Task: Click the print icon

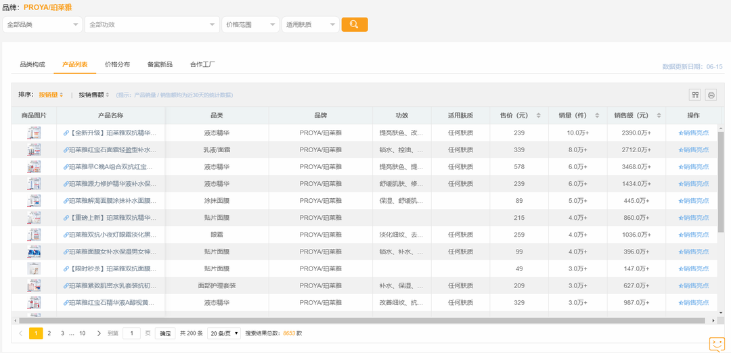Action: 711,95
